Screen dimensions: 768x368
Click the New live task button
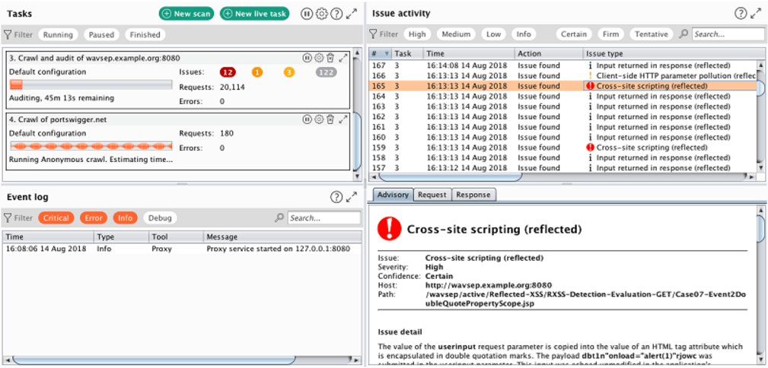(x=254, y=14)
